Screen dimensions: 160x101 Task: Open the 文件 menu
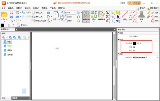(3, 8)
